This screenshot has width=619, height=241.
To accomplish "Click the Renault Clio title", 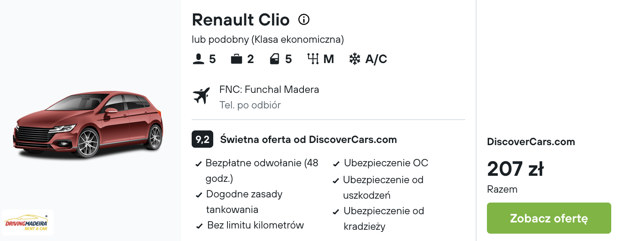I will (x=240, y=20).
